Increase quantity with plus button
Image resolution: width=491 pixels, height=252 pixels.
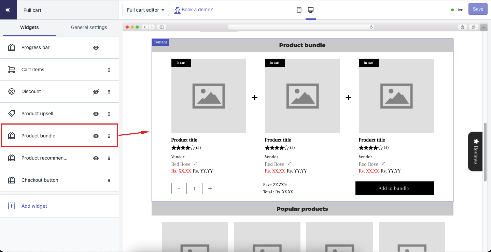(210, 188)
